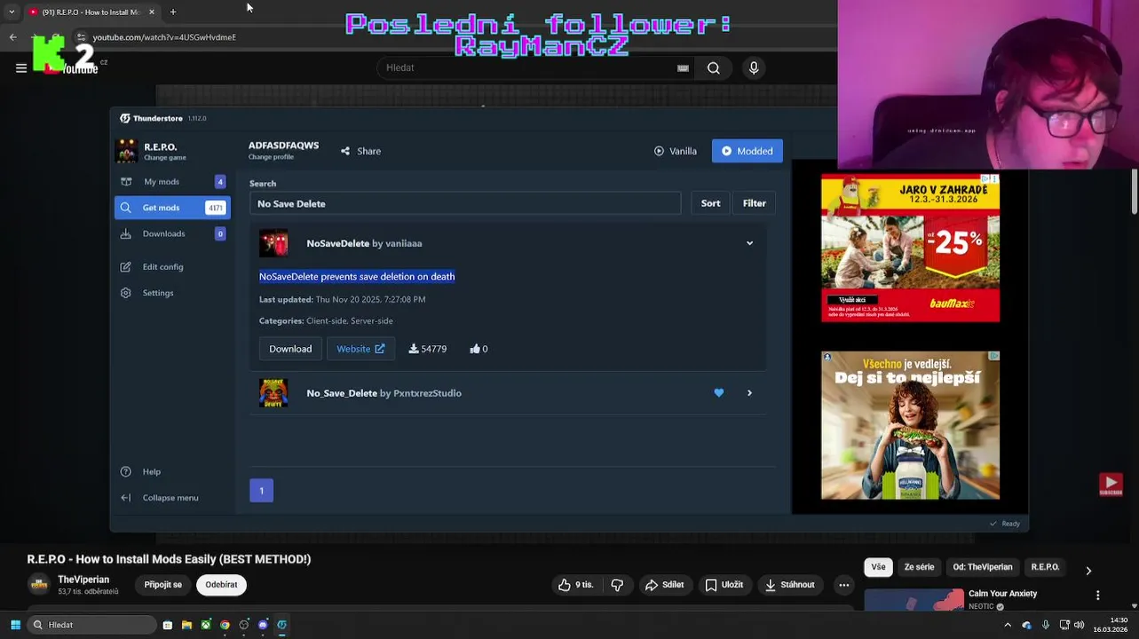Select Od: TheViperian chip

[982, 567]
